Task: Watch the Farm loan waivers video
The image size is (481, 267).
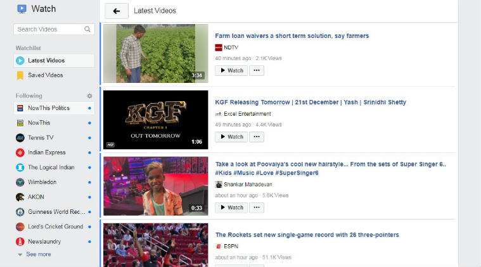Action: tap(231, 70)
